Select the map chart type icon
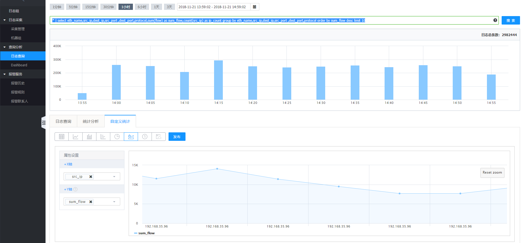The image size is (522, 243). tap(159, 137)
